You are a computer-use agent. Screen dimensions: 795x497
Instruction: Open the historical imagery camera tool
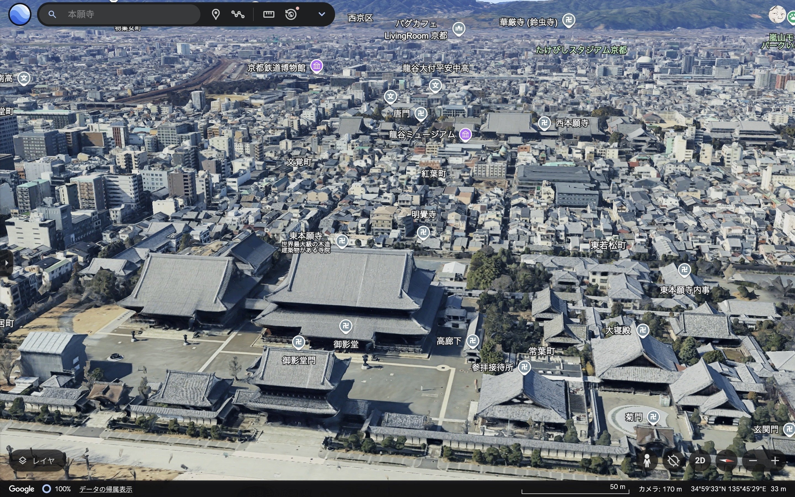[291, 14]
